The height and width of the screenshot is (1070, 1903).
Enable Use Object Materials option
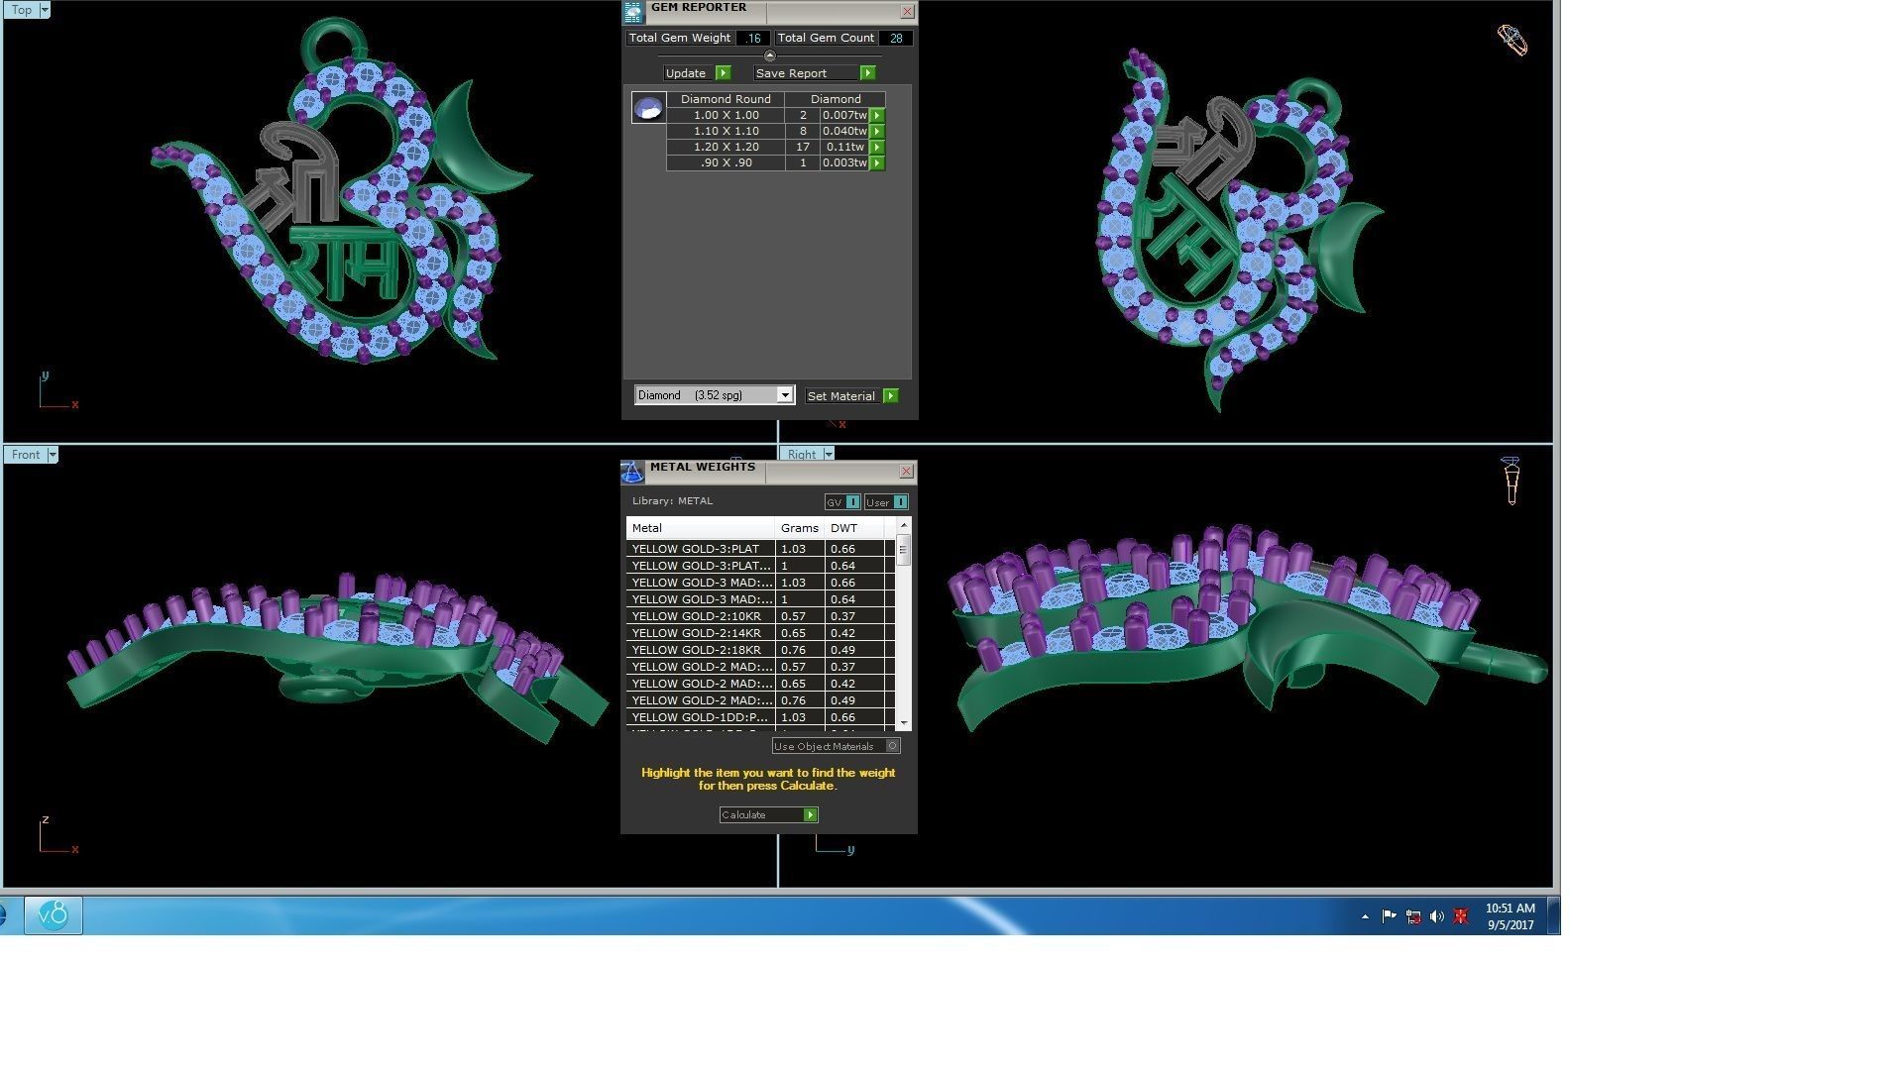[x=892, y=746]
